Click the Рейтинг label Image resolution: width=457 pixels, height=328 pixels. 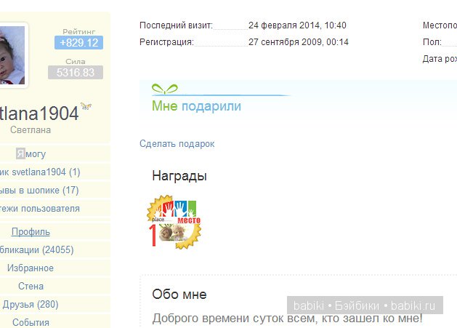tap(79, 31)
